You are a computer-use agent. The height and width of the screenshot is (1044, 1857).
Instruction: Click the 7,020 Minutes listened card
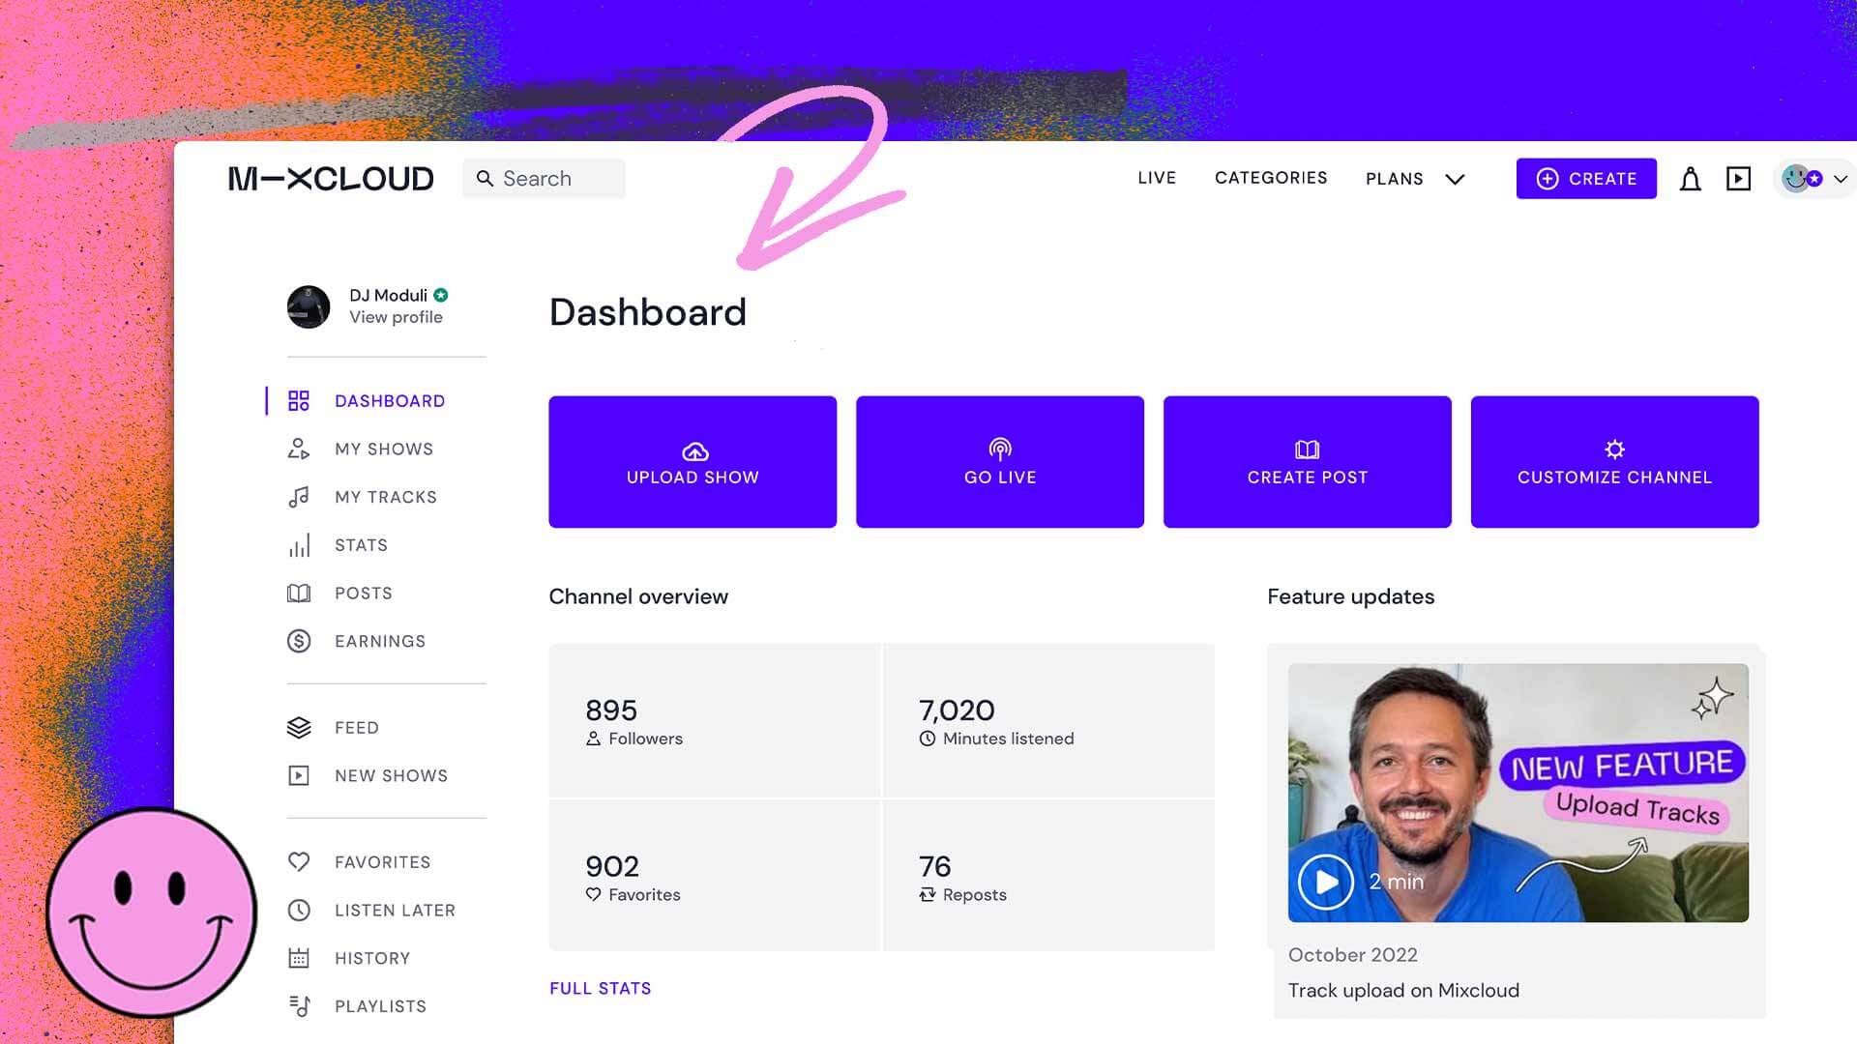(x=1049, y=720)
